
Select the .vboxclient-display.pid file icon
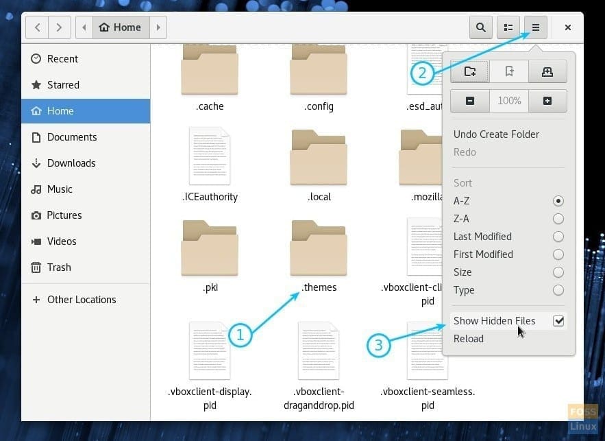coord(210,350)
